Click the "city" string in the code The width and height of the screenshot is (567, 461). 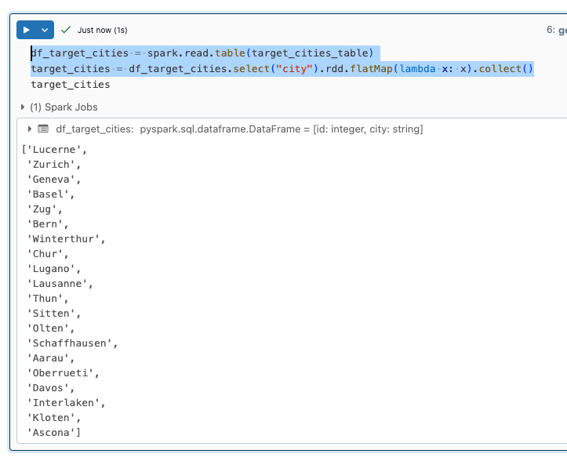click(x=296, y=69)
